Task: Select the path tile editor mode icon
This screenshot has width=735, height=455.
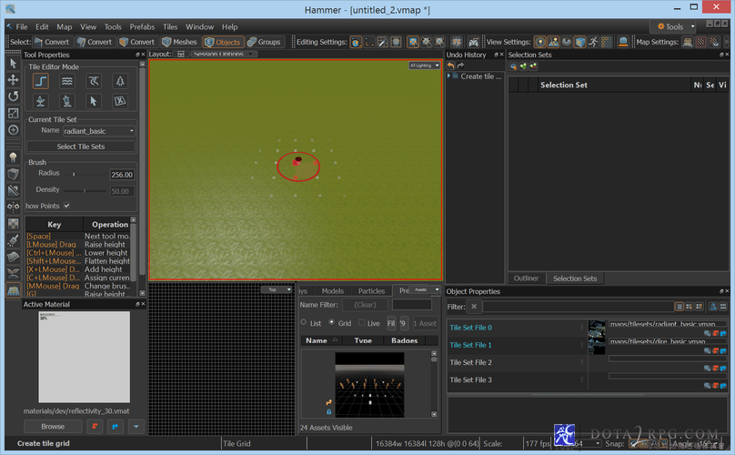Action: [x=94, y=81]
